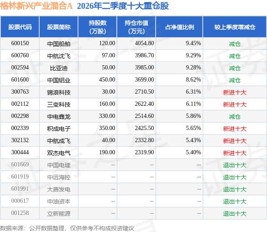The image size is (267, 232).
Task: Select stock name 中航沈飞
Action: (59, 56)
